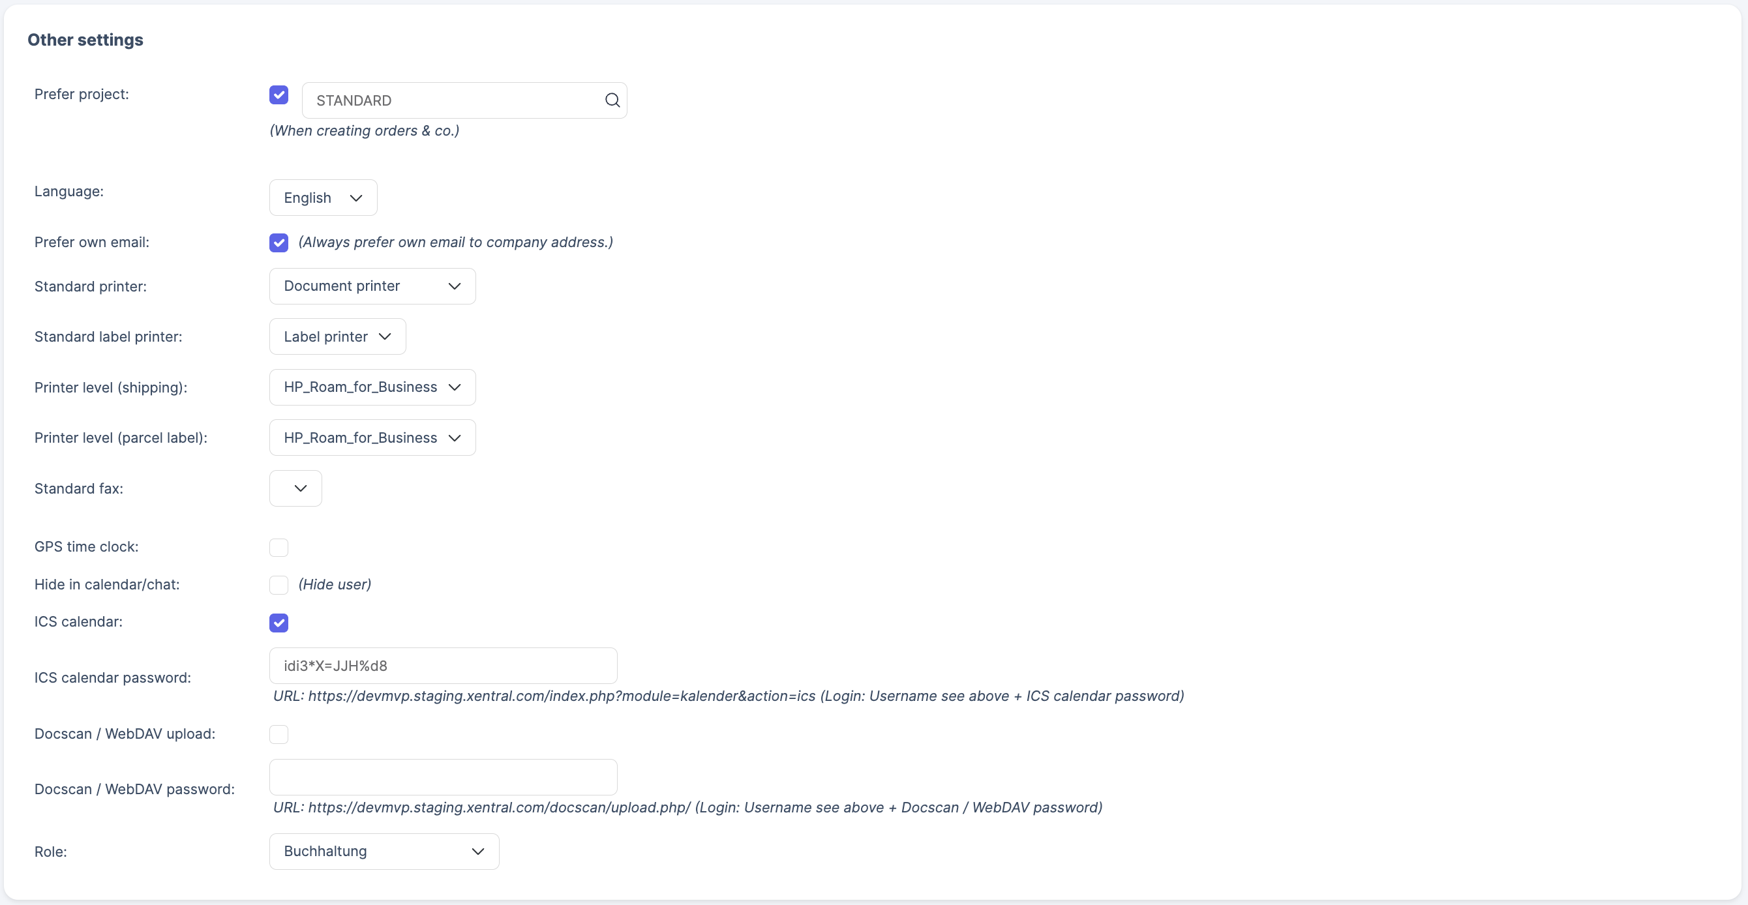
Task: Click the search icon in Prefer project field
Action: (x=612, y=100)
